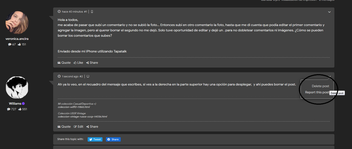This screenshot has width=352, height=149.
Task: Click the veronica.ancira username
Action: (17, 39)
